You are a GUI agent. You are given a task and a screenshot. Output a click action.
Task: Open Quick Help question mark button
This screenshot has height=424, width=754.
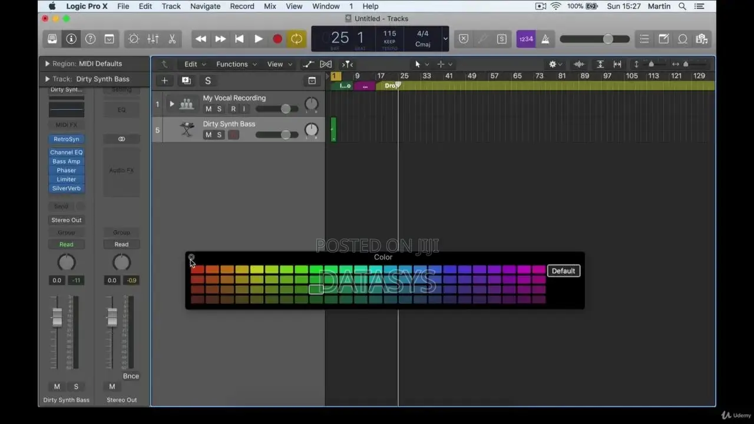[x=90, y=39]
